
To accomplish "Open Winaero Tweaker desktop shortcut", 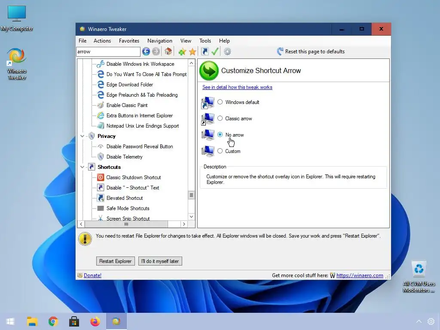I will [x=17, y=64].
